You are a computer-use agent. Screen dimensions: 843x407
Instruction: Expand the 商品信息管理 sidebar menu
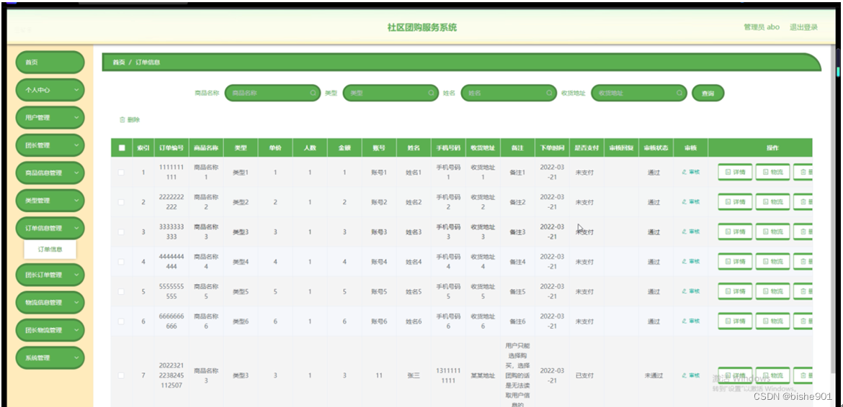pos(50,173)
